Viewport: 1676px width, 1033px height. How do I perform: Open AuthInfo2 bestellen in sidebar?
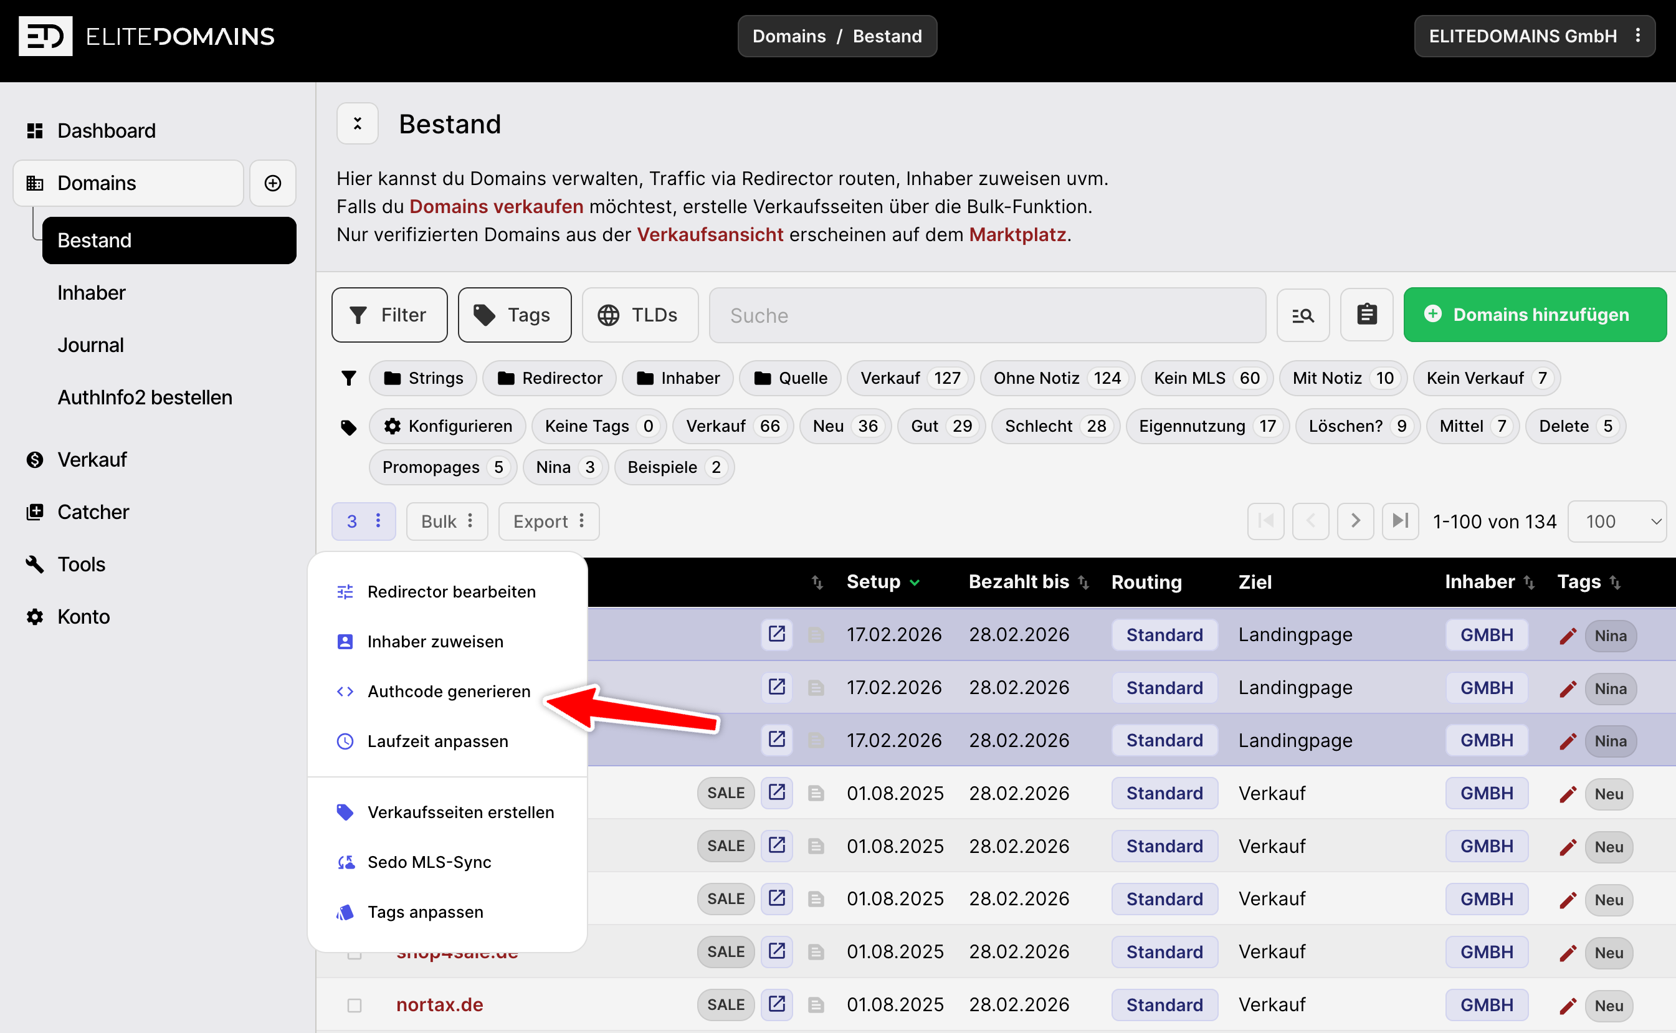[x=144, y=397]
